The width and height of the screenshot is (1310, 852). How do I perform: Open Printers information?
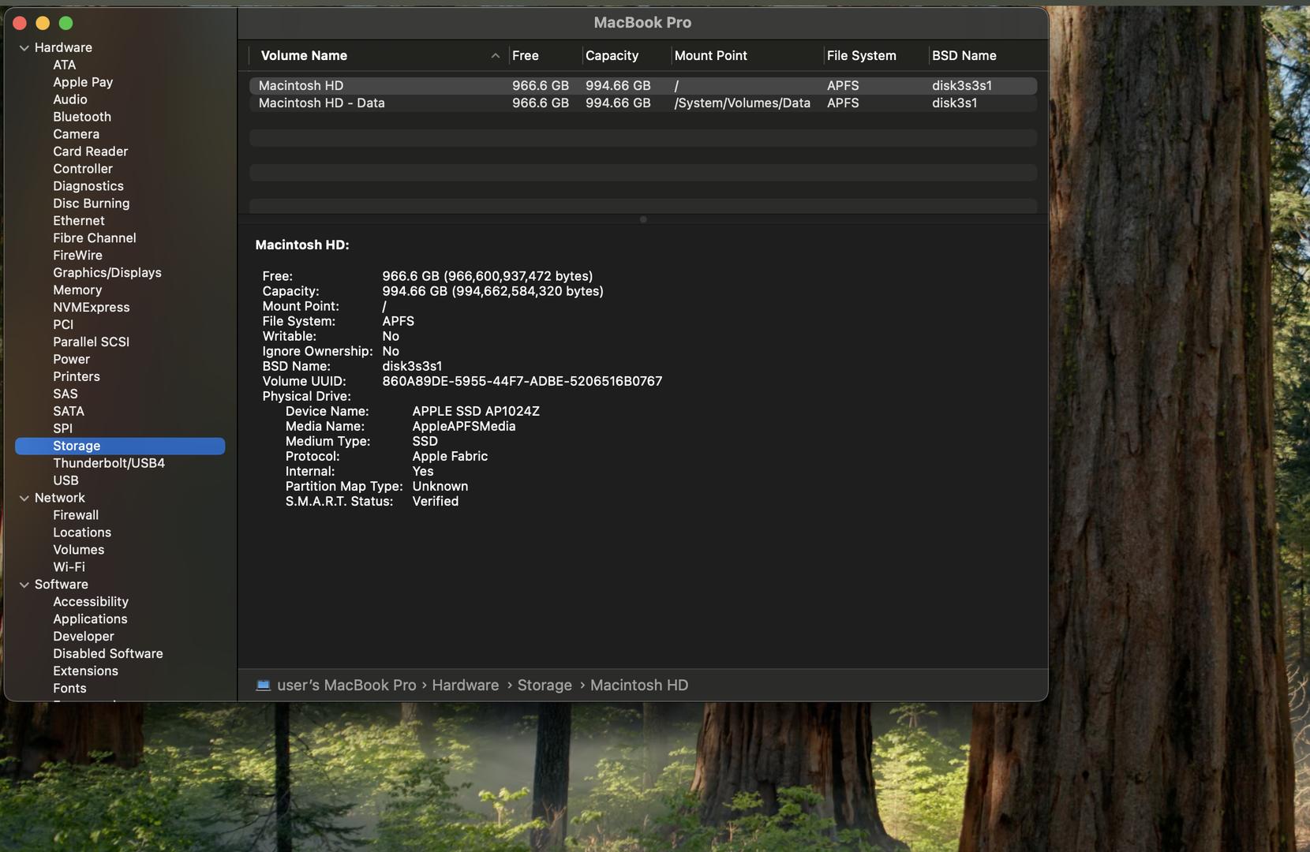pyautogui.click(x=77, y=378)
